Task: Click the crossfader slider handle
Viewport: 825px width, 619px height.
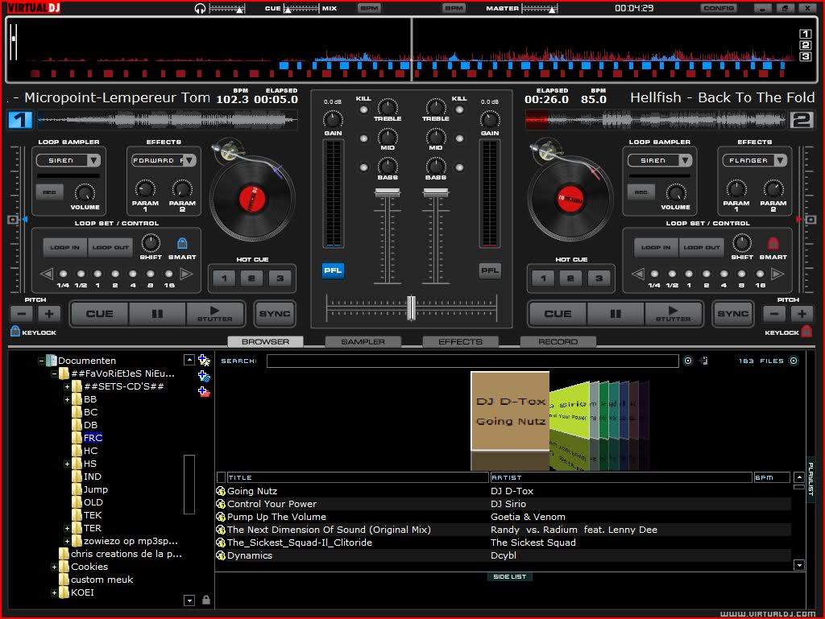Action: click(x=411, y=307)
